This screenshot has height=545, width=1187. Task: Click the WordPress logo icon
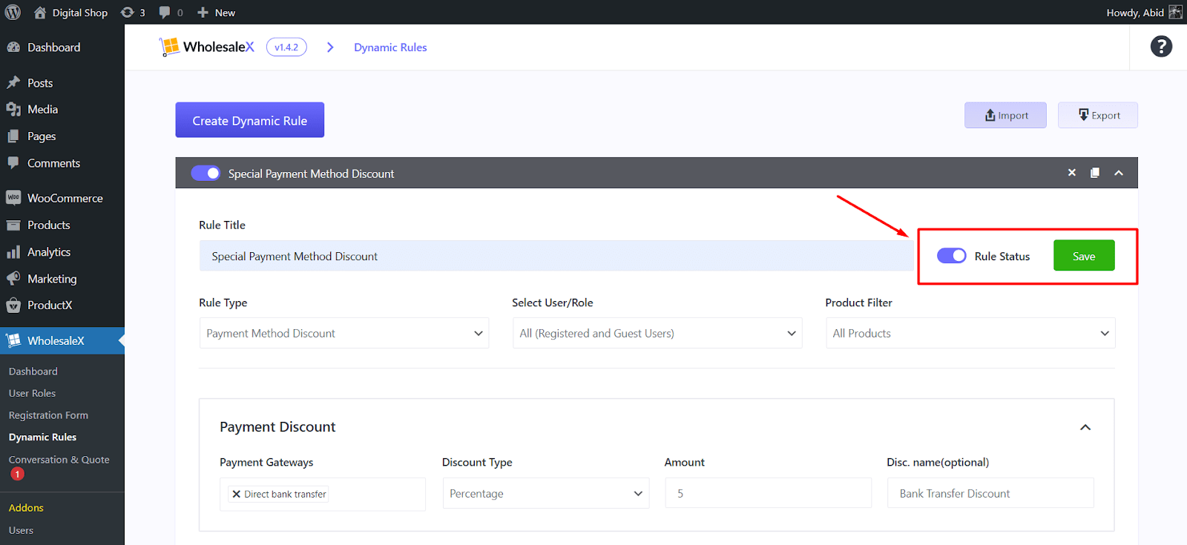(x=13, y=13)
